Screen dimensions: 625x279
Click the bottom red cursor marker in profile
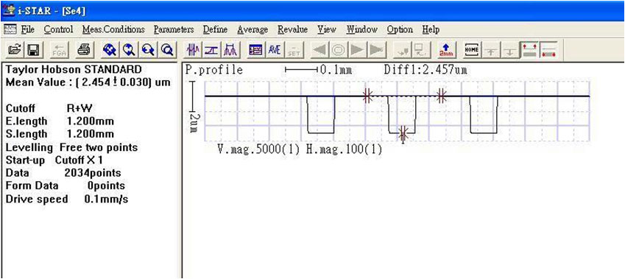[403, 134]
